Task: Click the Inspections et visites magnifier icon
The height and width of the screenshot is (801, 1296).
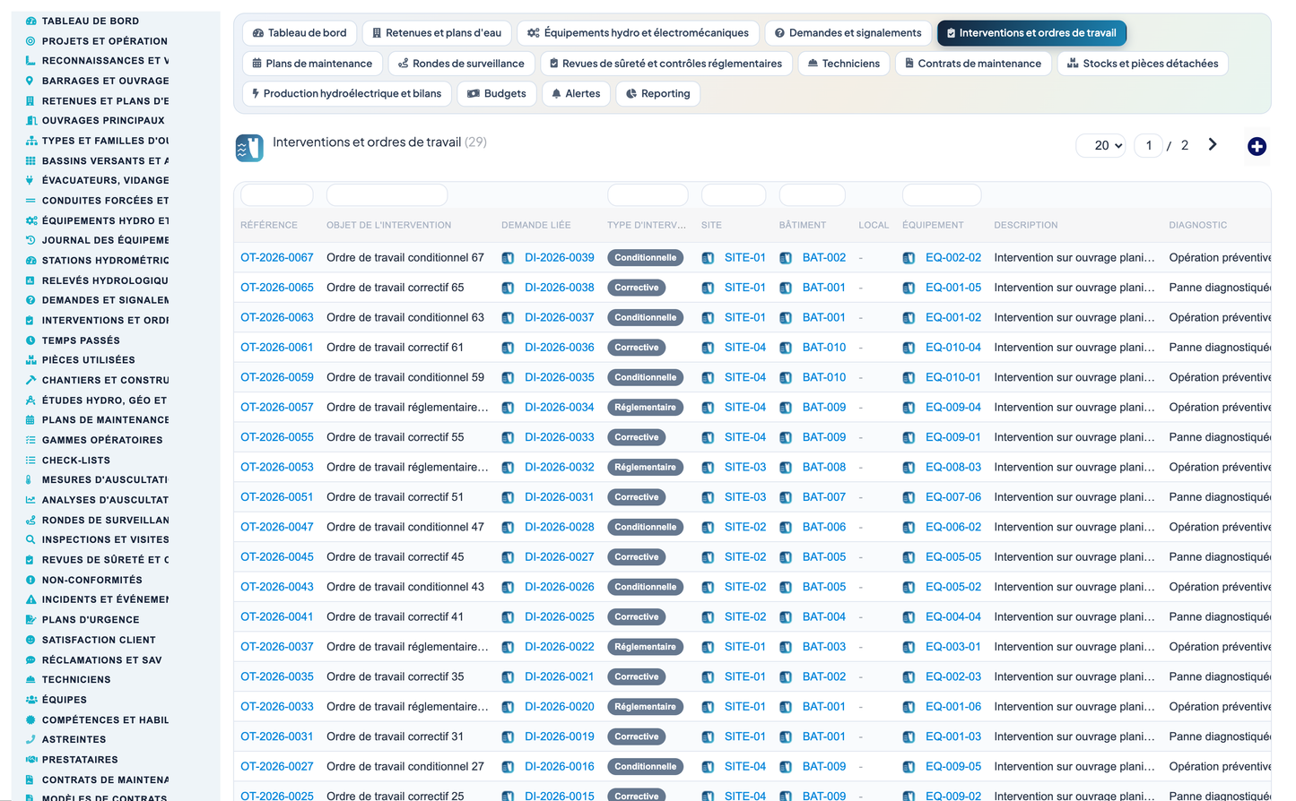Action: click(30, 539)
